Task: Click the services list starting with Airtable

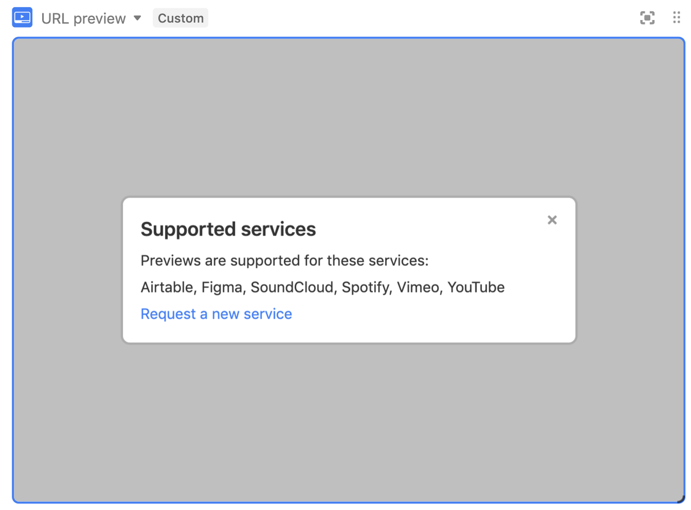Action: pyautogui.click(x=323, y=287)
